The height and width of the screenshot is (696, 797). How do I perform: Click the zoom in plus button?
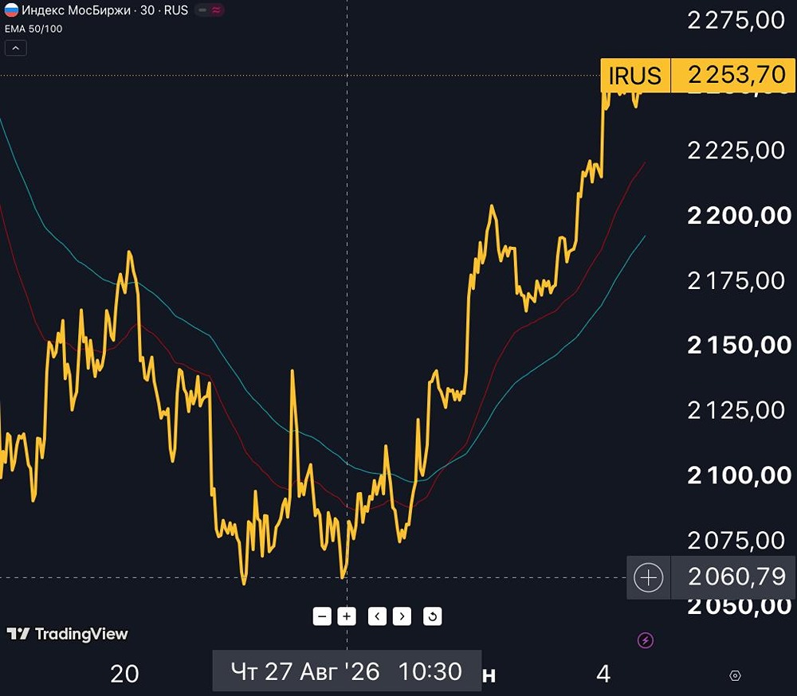(x=347, y=616)
